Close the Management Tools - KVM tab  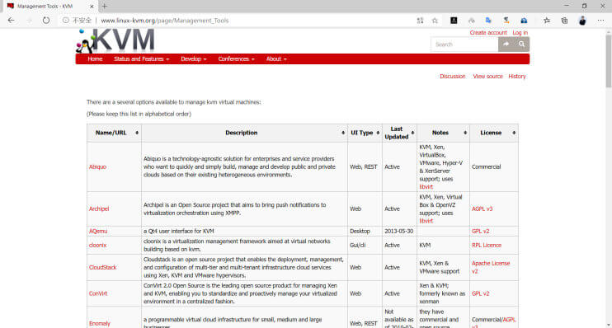(x=92, y=7)
